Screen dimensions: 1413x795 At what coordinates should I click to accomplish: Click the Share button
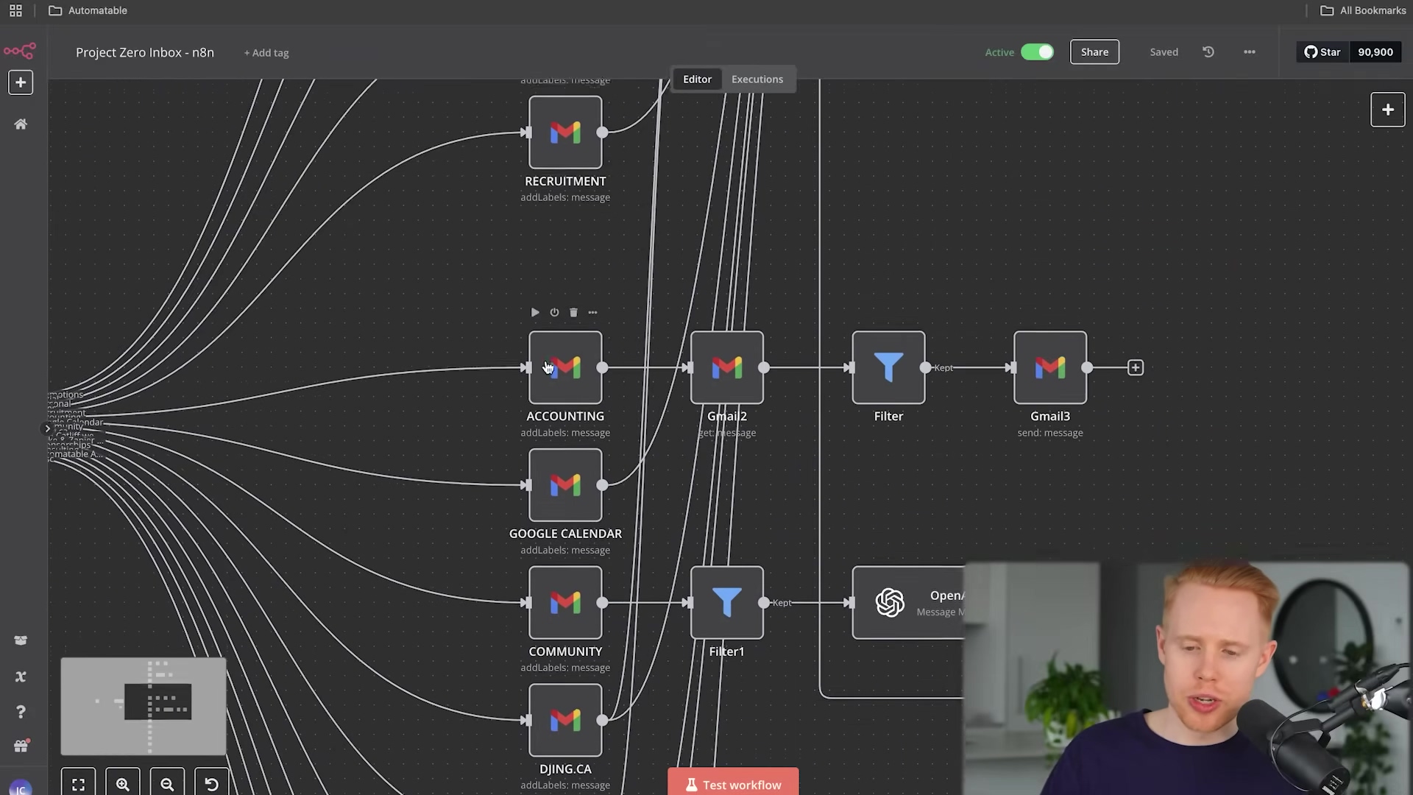coord(1094,52)
